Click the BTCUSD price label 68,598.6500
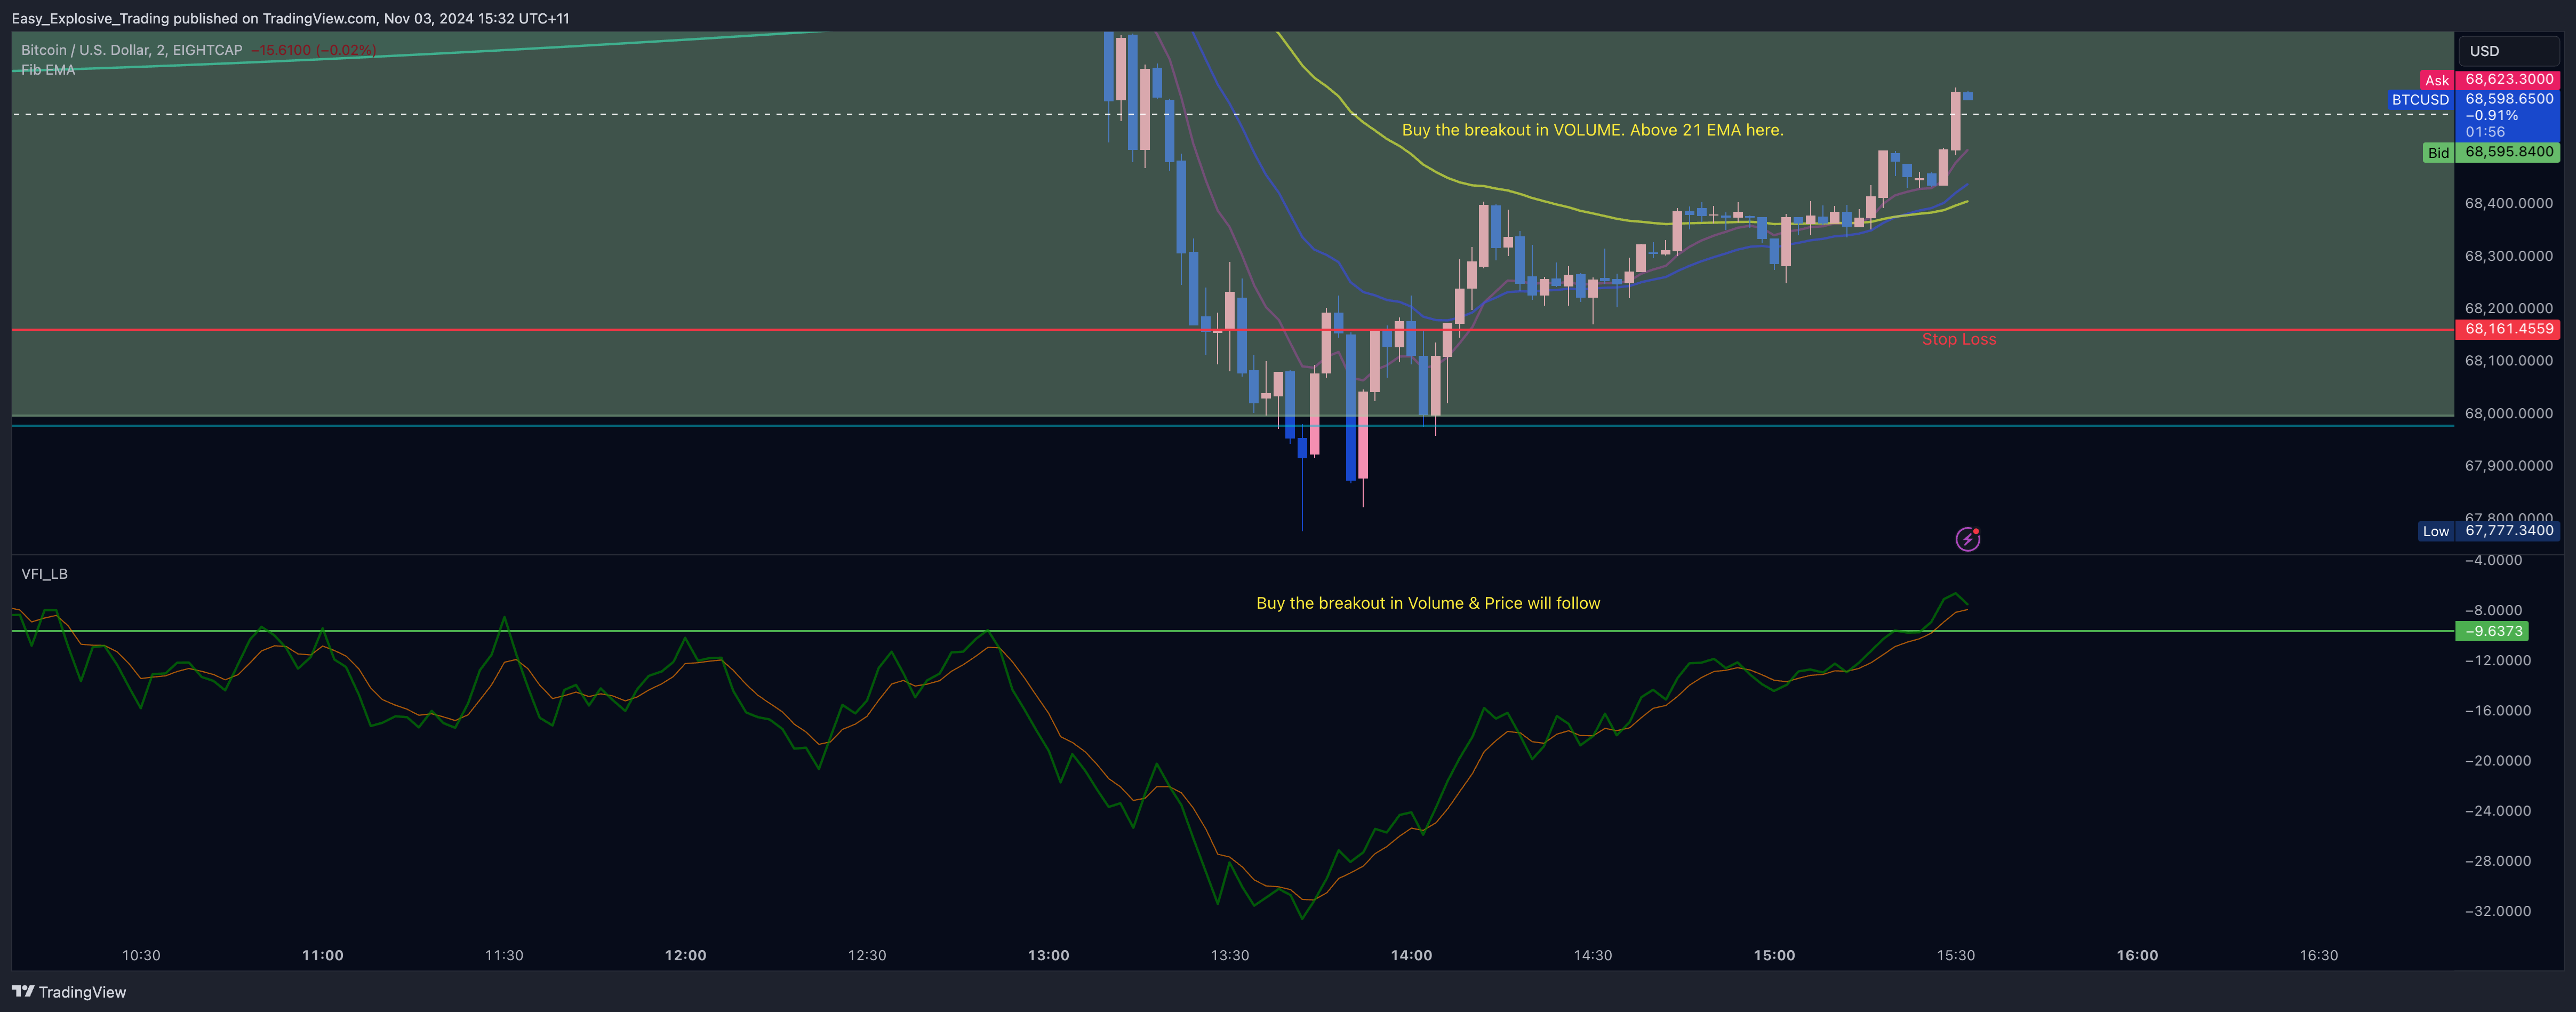Viewport: 2576px width, 1012px height. click(2508, 99)
